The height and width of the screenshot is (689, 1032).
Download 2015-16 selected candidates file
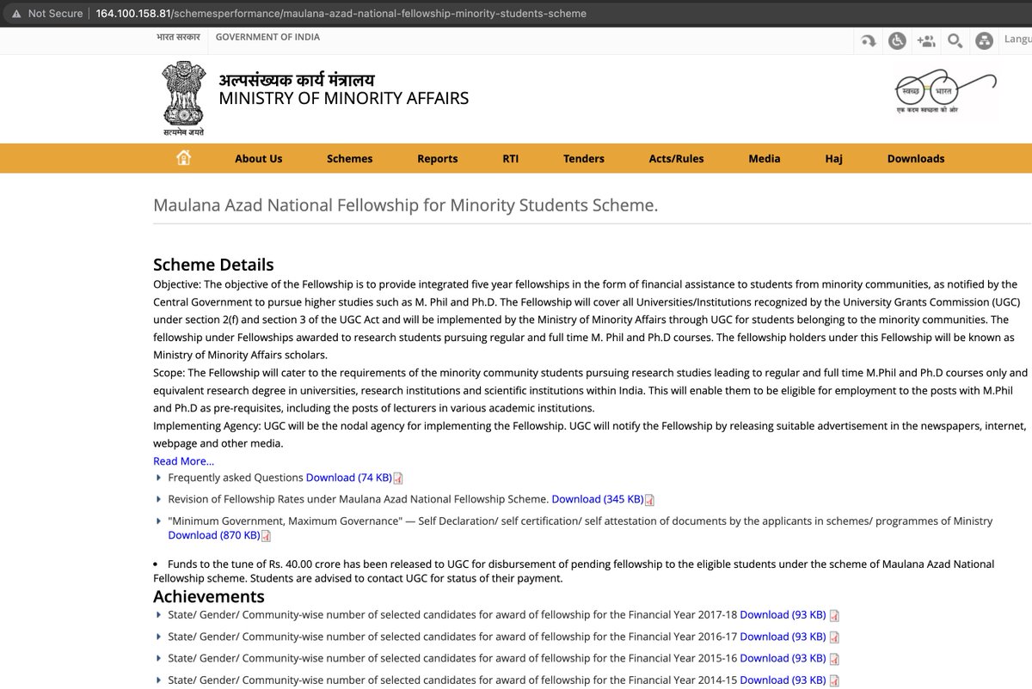(783, 658)
